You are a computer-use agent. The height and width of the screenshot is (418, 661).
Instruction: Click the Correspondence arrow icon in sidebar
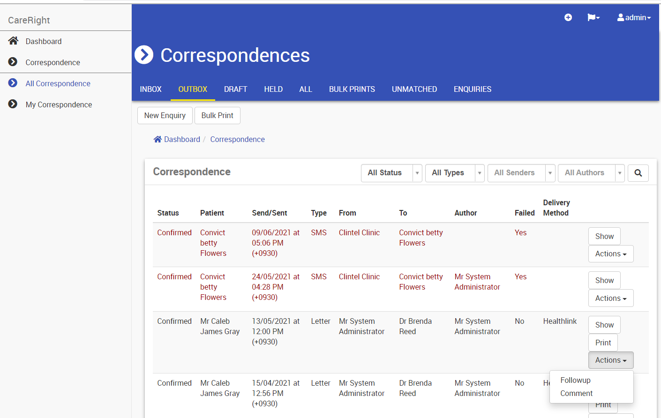click(13, 62)
